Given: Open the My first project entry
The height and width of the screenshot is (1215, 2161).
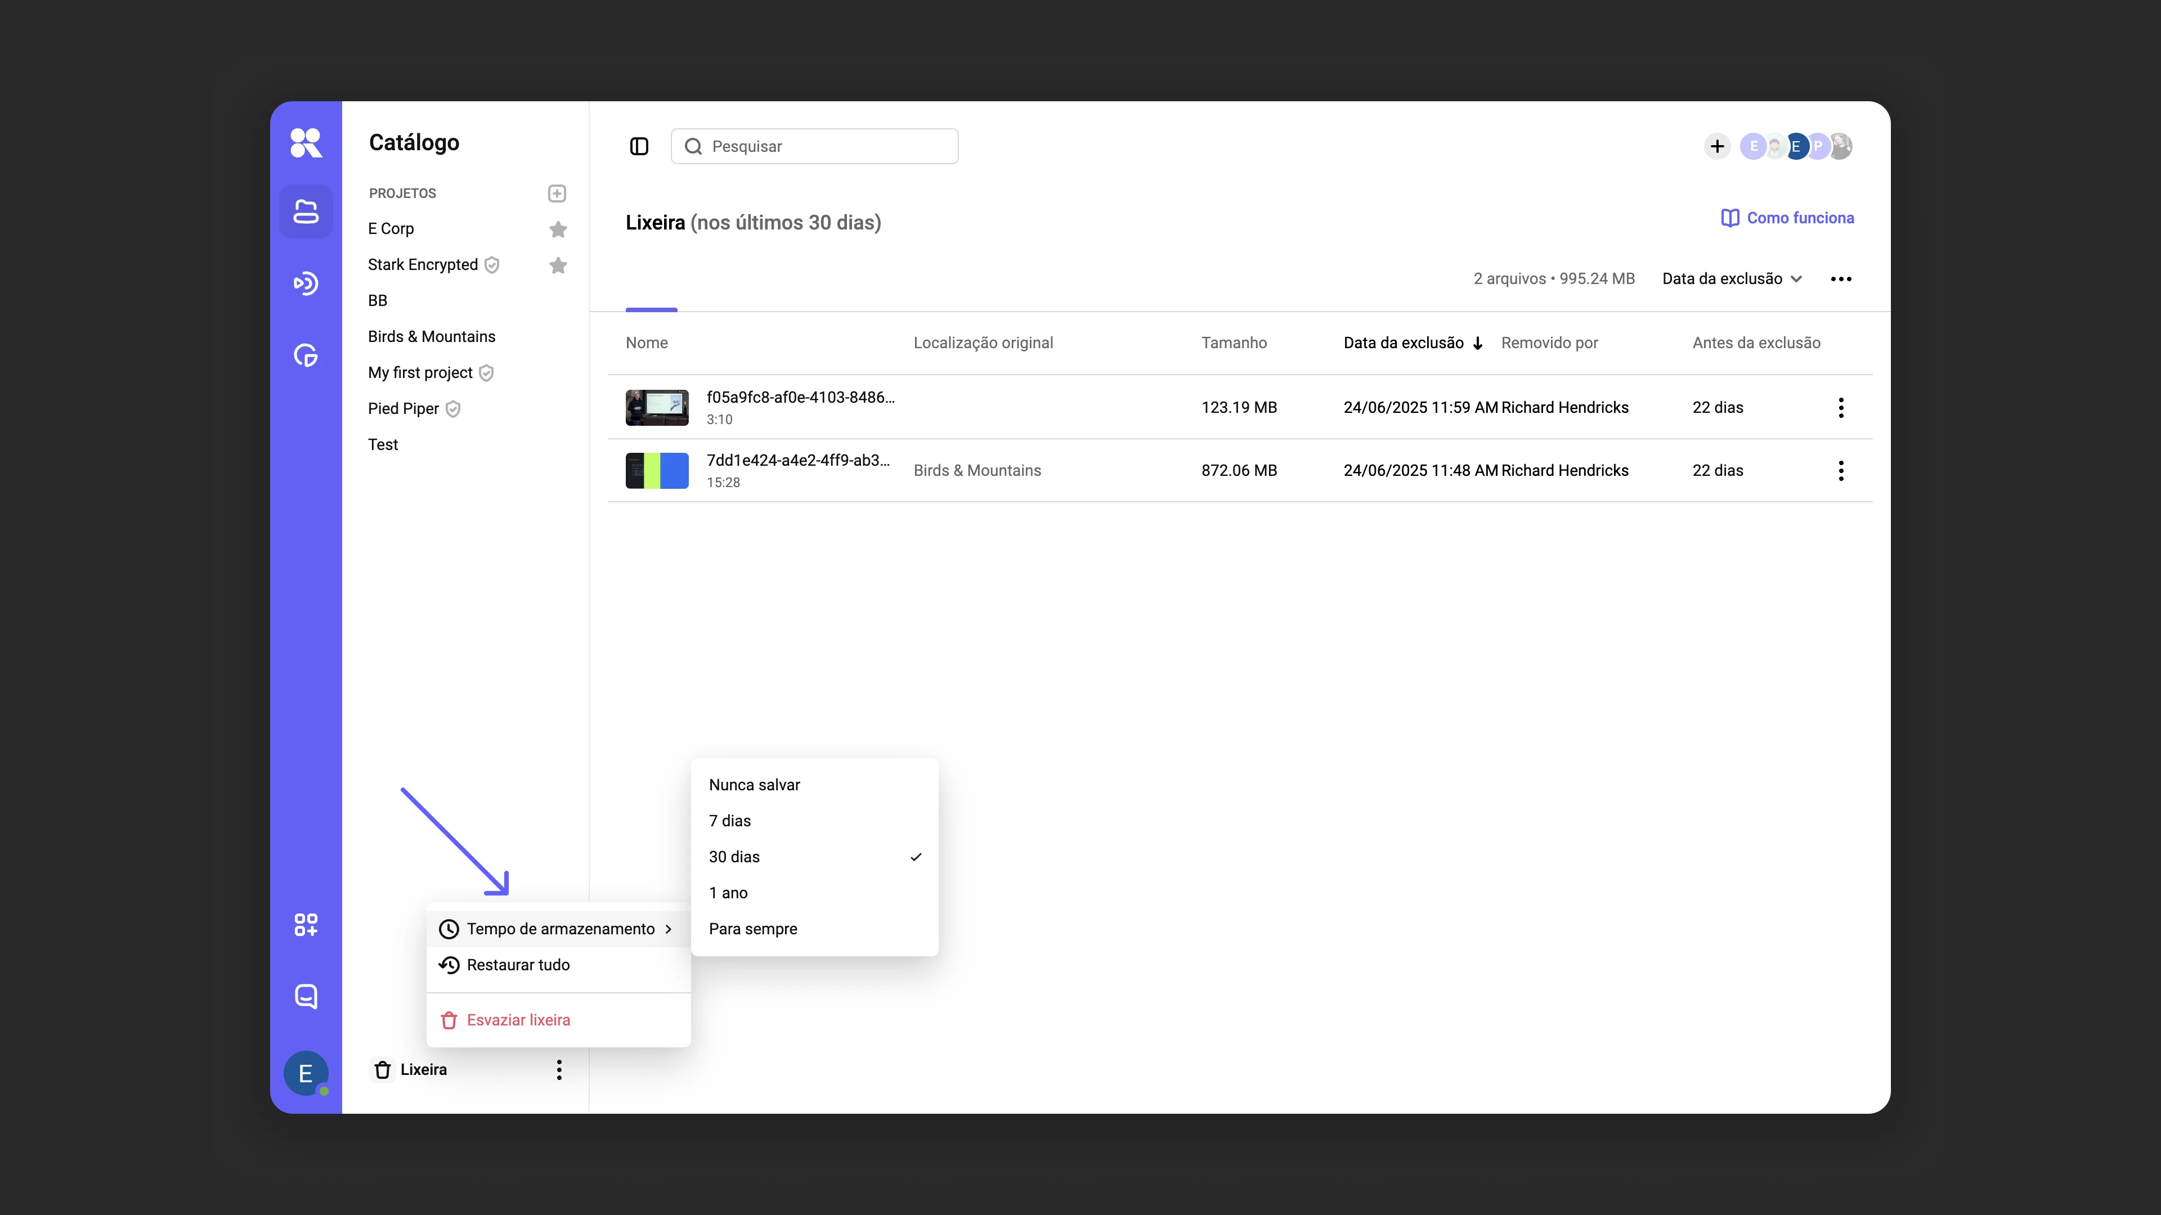Looking at the screenshot, I should [x=420, y=373].
